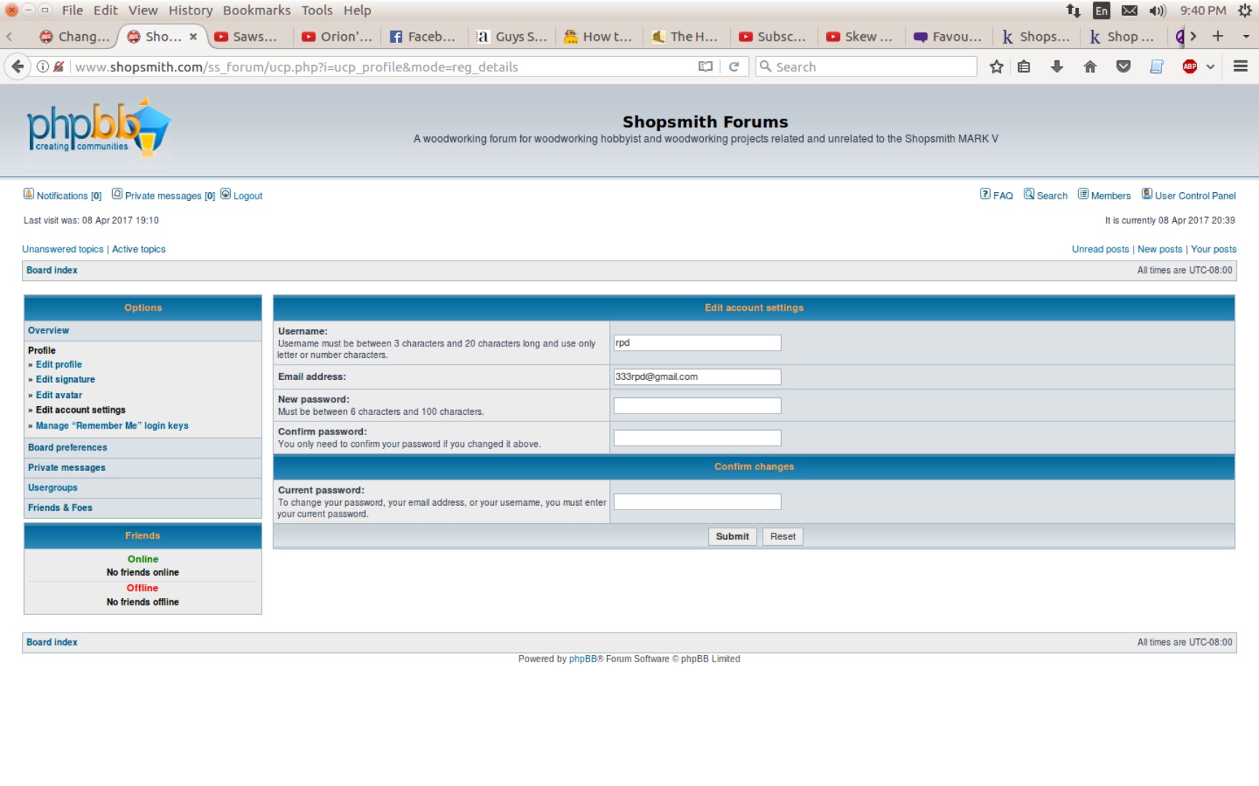
Task: Open the mail envelope indicator
Action: click(x=1129, y=10)
